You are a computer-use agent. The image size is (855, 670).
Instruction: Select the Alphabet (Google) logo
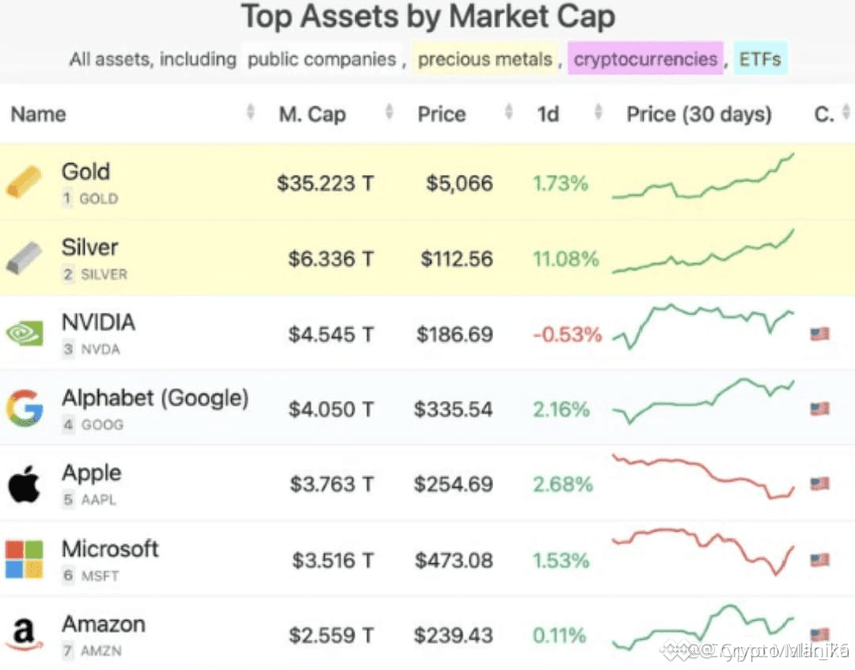(24, 409)
